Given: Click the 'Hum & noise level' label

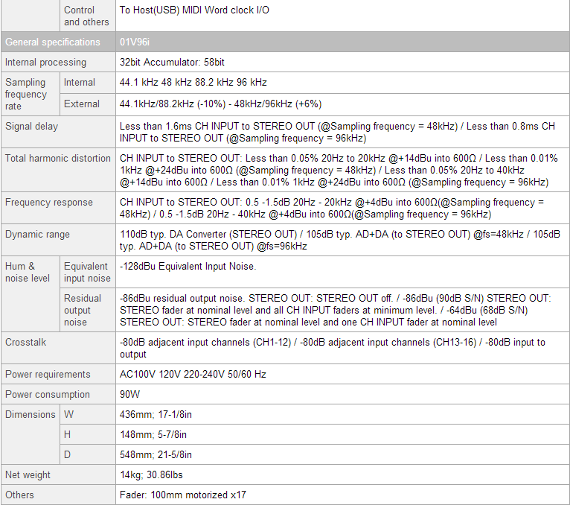Looking at the screenshot, I should pos(28,272).
